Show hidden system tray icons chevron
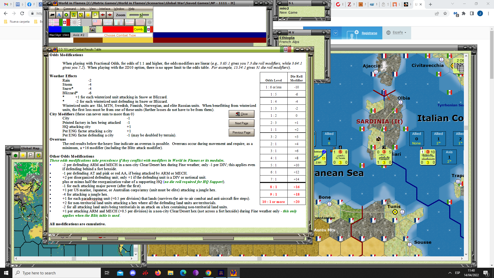 click(x=450, y=273)
